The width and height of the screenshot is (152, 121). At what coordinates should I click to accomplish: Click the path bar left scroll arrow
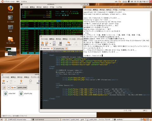pos(9,87)
